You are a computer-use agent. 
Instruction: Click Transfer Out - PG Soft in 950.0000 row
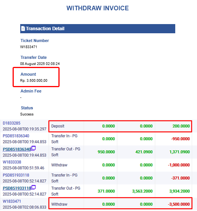[x=66, y=152]
